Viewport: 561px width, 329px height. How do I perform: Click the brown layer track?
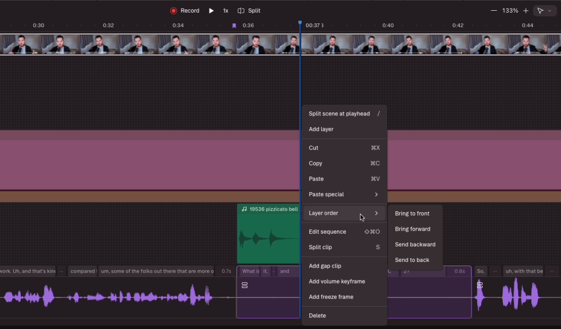pos(149,197)
